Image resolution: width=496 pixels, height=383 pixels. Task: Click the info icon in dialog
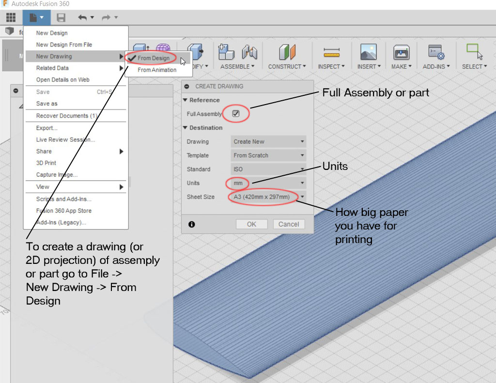pyautogui.click(x=192, y=224)
